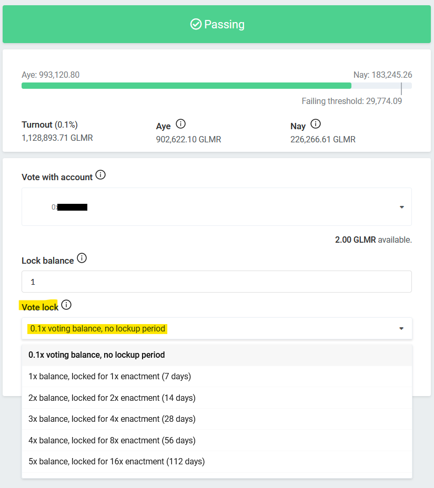Click the Nay info icon

coord(316,124)
